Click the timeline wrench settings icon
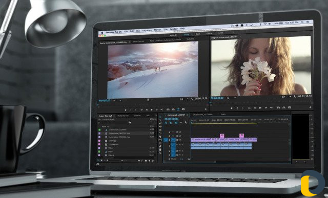The width and height of the screenshot is (328, 198). click(186, 123)
